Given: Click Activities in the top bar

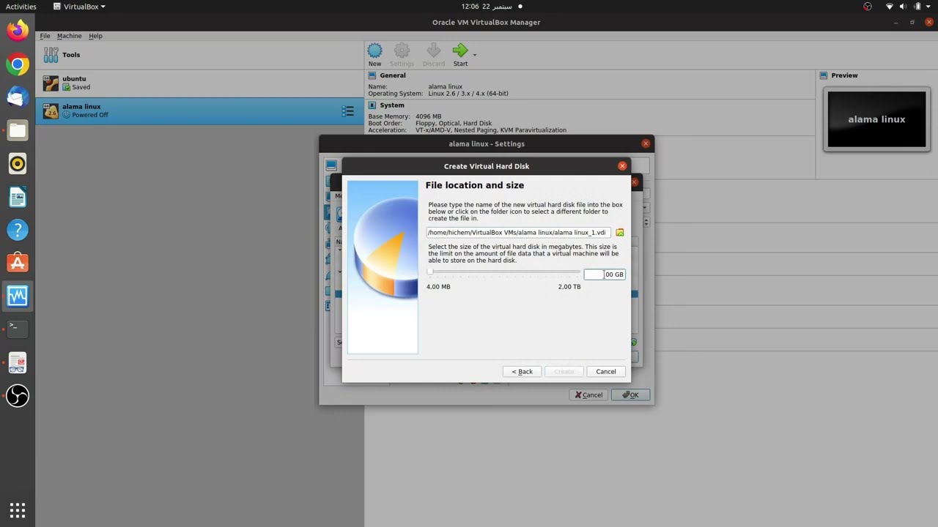Looking at the screenshot, I should 21,7.
